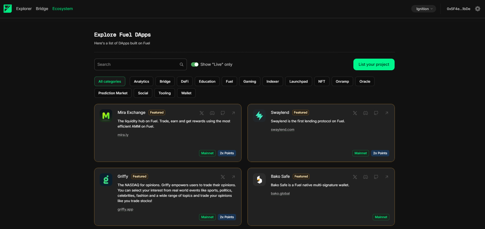Toggle Show "Live" only switch
The image size is (485, 229).
pyautogui.click(x=195, y=64)
